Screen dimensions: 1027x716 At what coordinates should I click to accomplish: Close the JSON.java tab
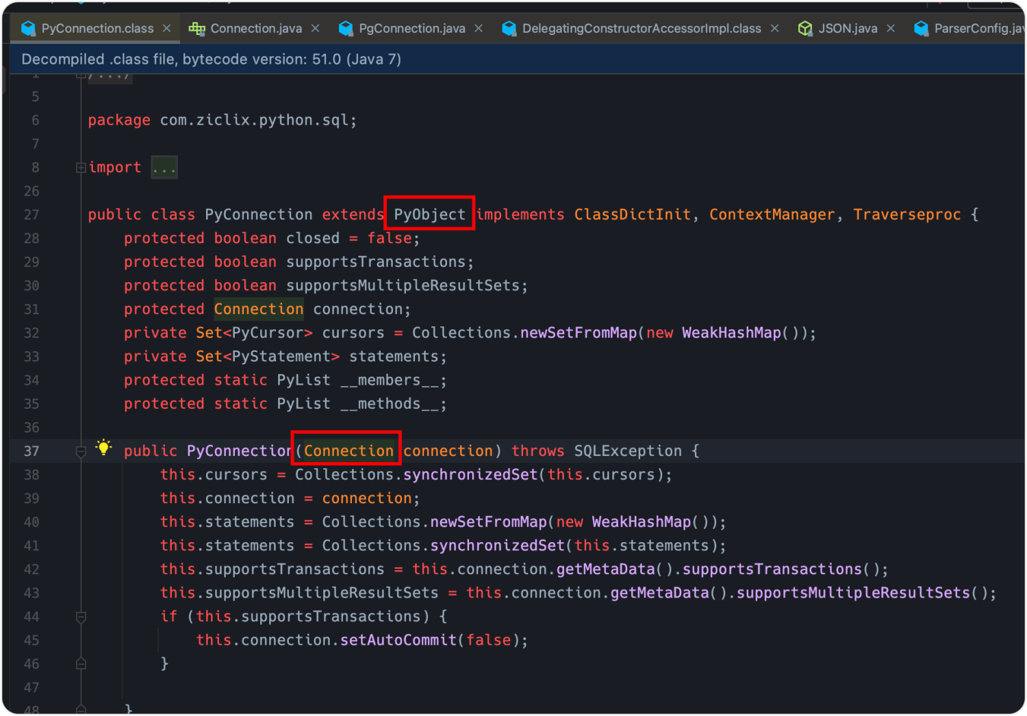click(891, 28)
